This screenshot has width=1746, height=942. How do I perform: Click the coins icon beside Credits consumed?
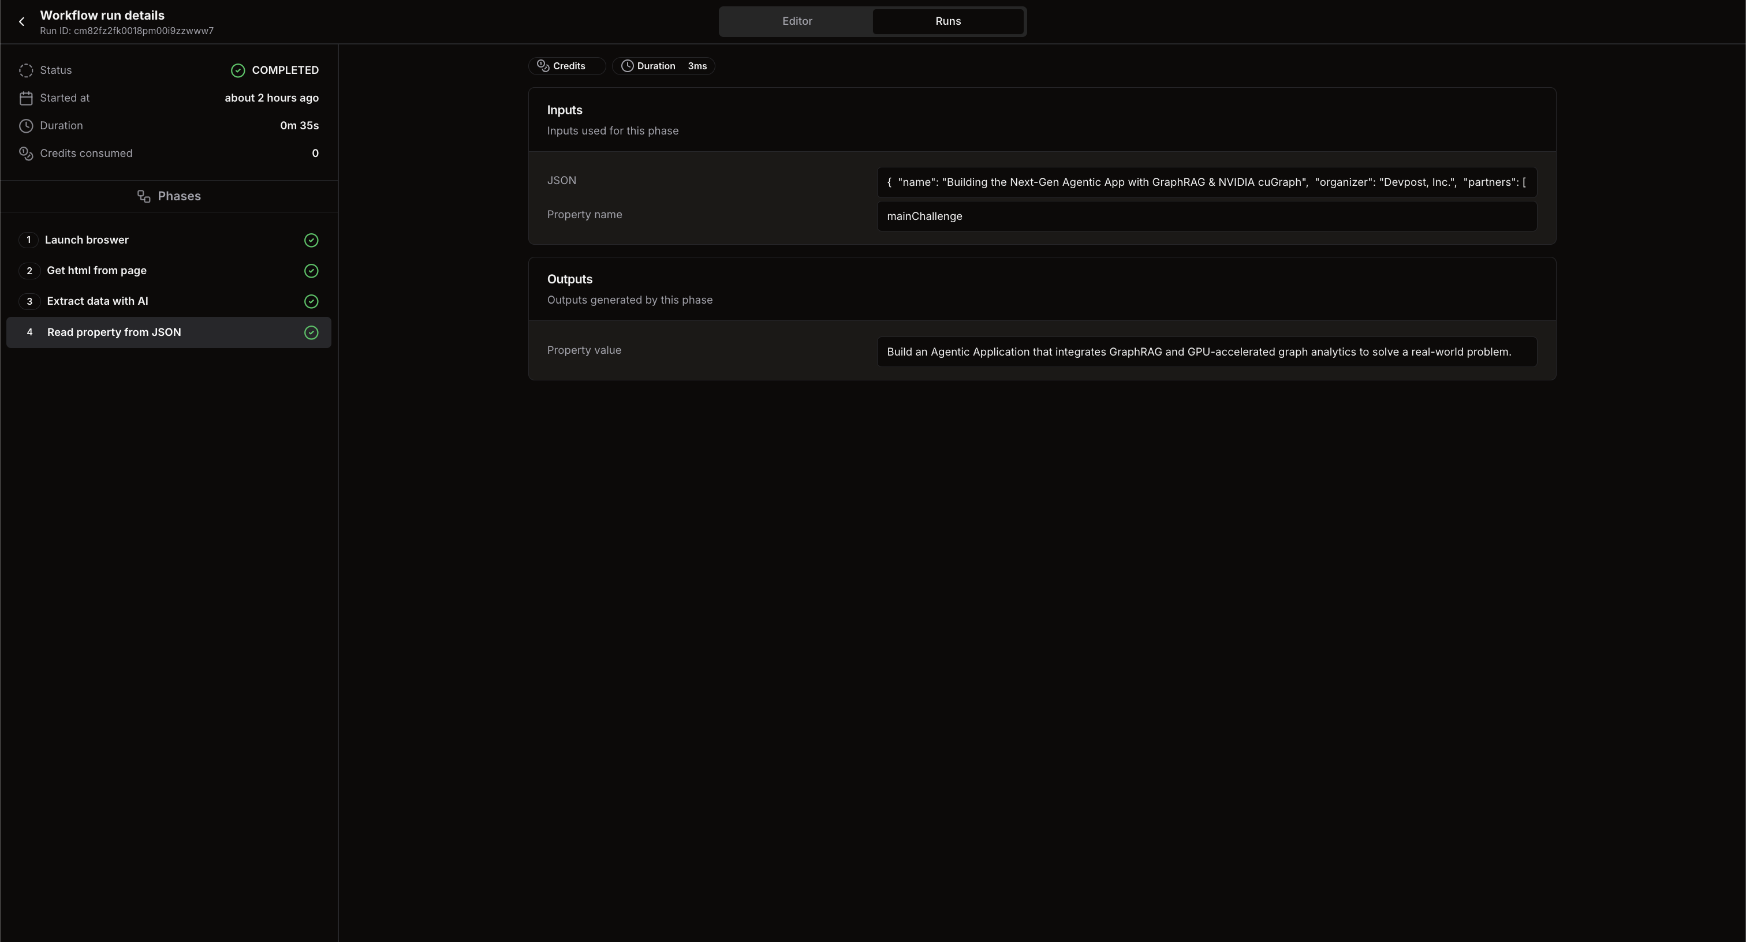(x=26, y=153)
